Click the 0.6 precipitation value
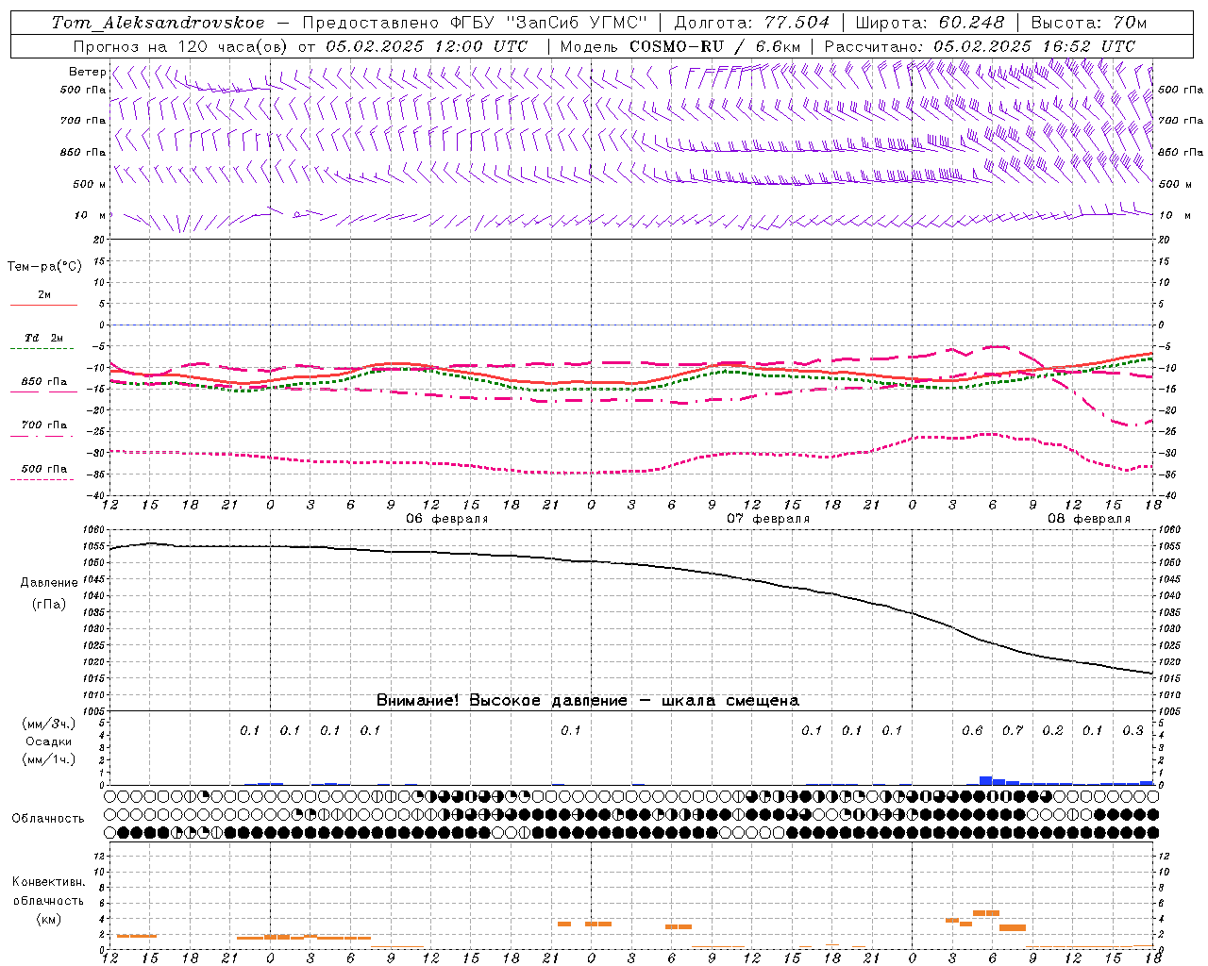The height and width of the screenshot is (966, 1208). point(972,730)
